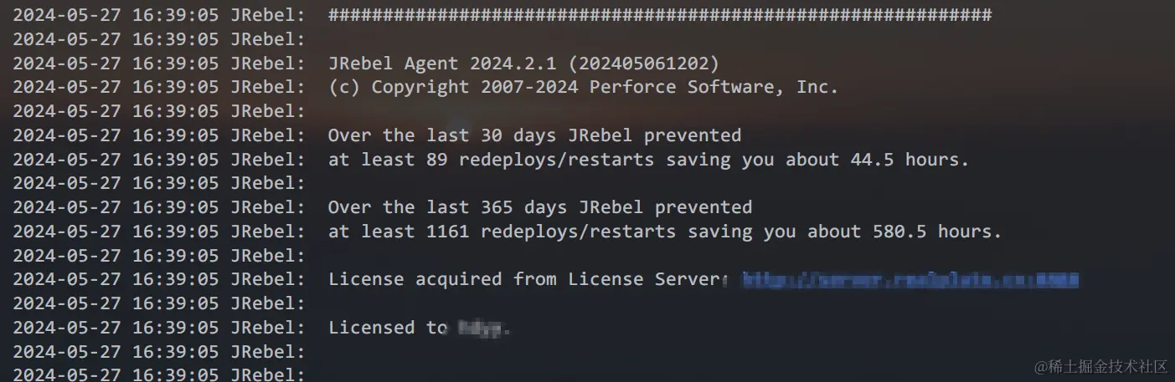This screenshot has width=1175, height=382.
Task: Click the '(c) Copyright 2007-2024' text
Action: pos(453,87)
